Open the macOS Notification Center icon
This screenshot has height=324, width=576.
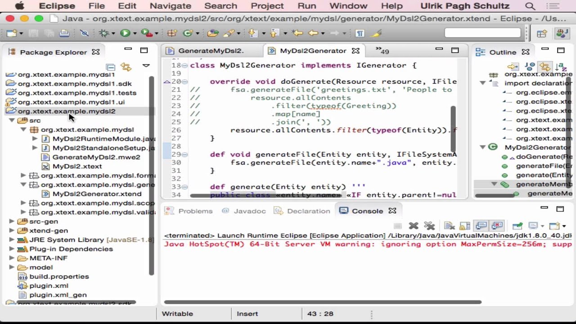[x=552, y=6]
